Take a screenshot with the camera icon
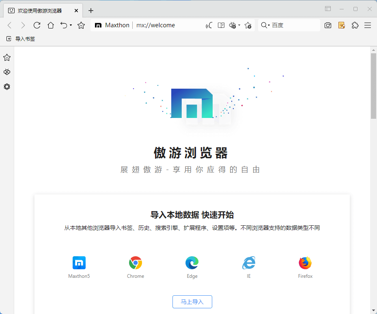377x314 pixels. [328, 25]
